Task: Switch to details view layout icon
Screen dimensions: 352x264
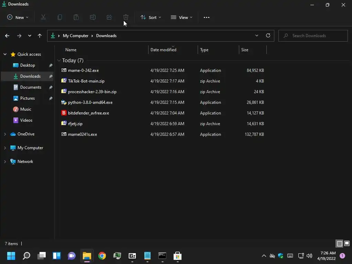Action: click(339, 243)
